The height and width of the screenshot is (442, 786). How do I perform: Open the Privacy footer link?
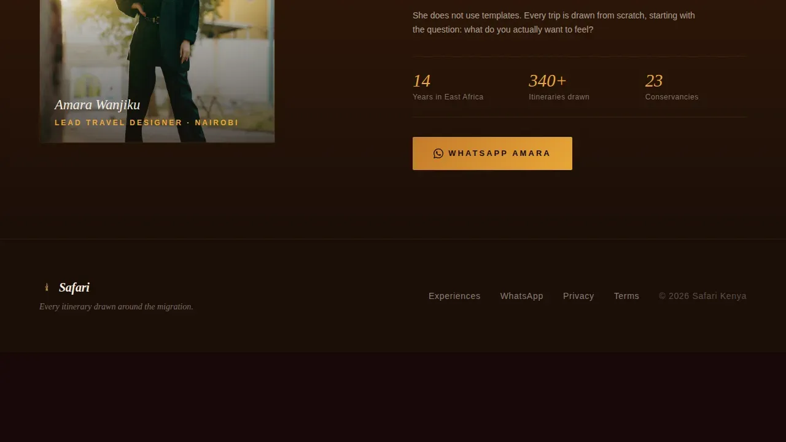pos(578,296)
